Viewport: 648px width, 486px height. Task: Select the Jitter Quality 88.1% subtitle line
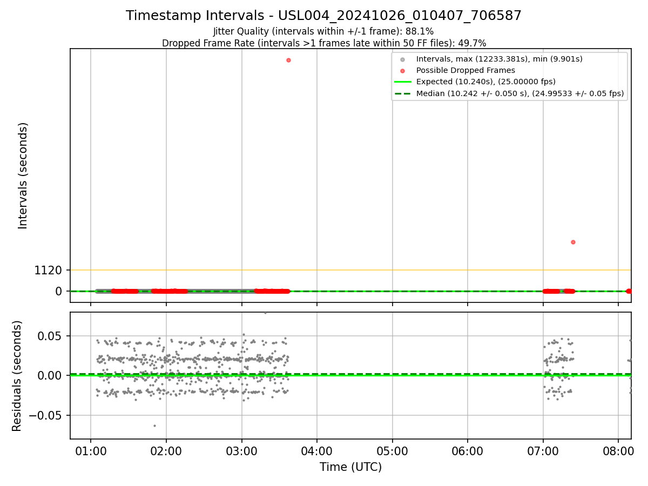323,32
